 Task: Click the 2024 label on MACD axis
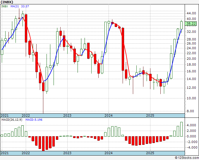point(109,153)
